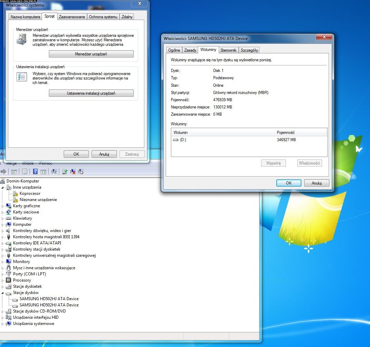The width and height of the screenshot is (370, 347).
Task: Expand the Karty graficzne node
Action: pos(3,206)
